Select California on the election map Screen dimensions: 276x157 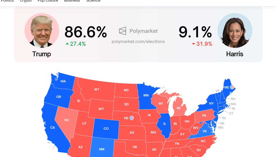[53, 127]
